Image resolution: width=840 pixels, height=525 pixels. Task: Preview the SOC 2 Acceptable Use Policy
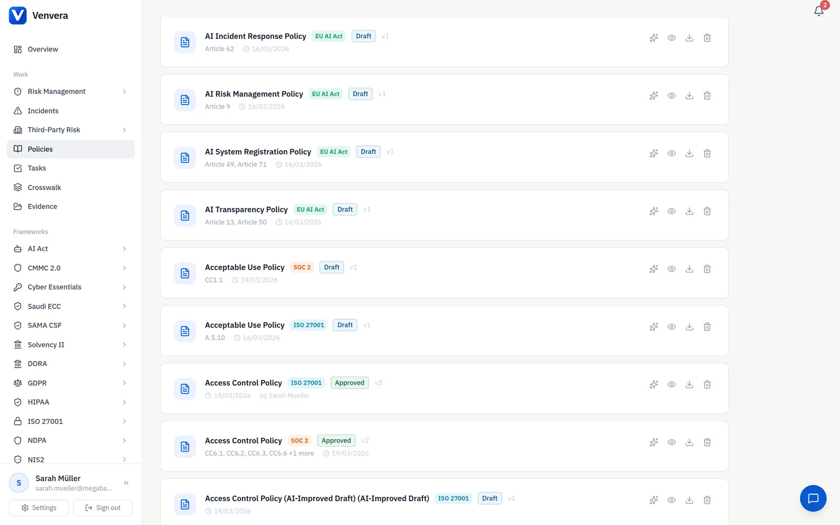671,269
